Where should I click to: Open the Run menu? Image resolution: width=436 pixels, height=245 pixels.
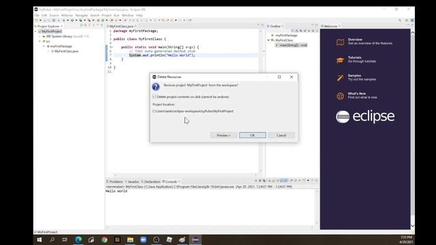coord(116,15)
